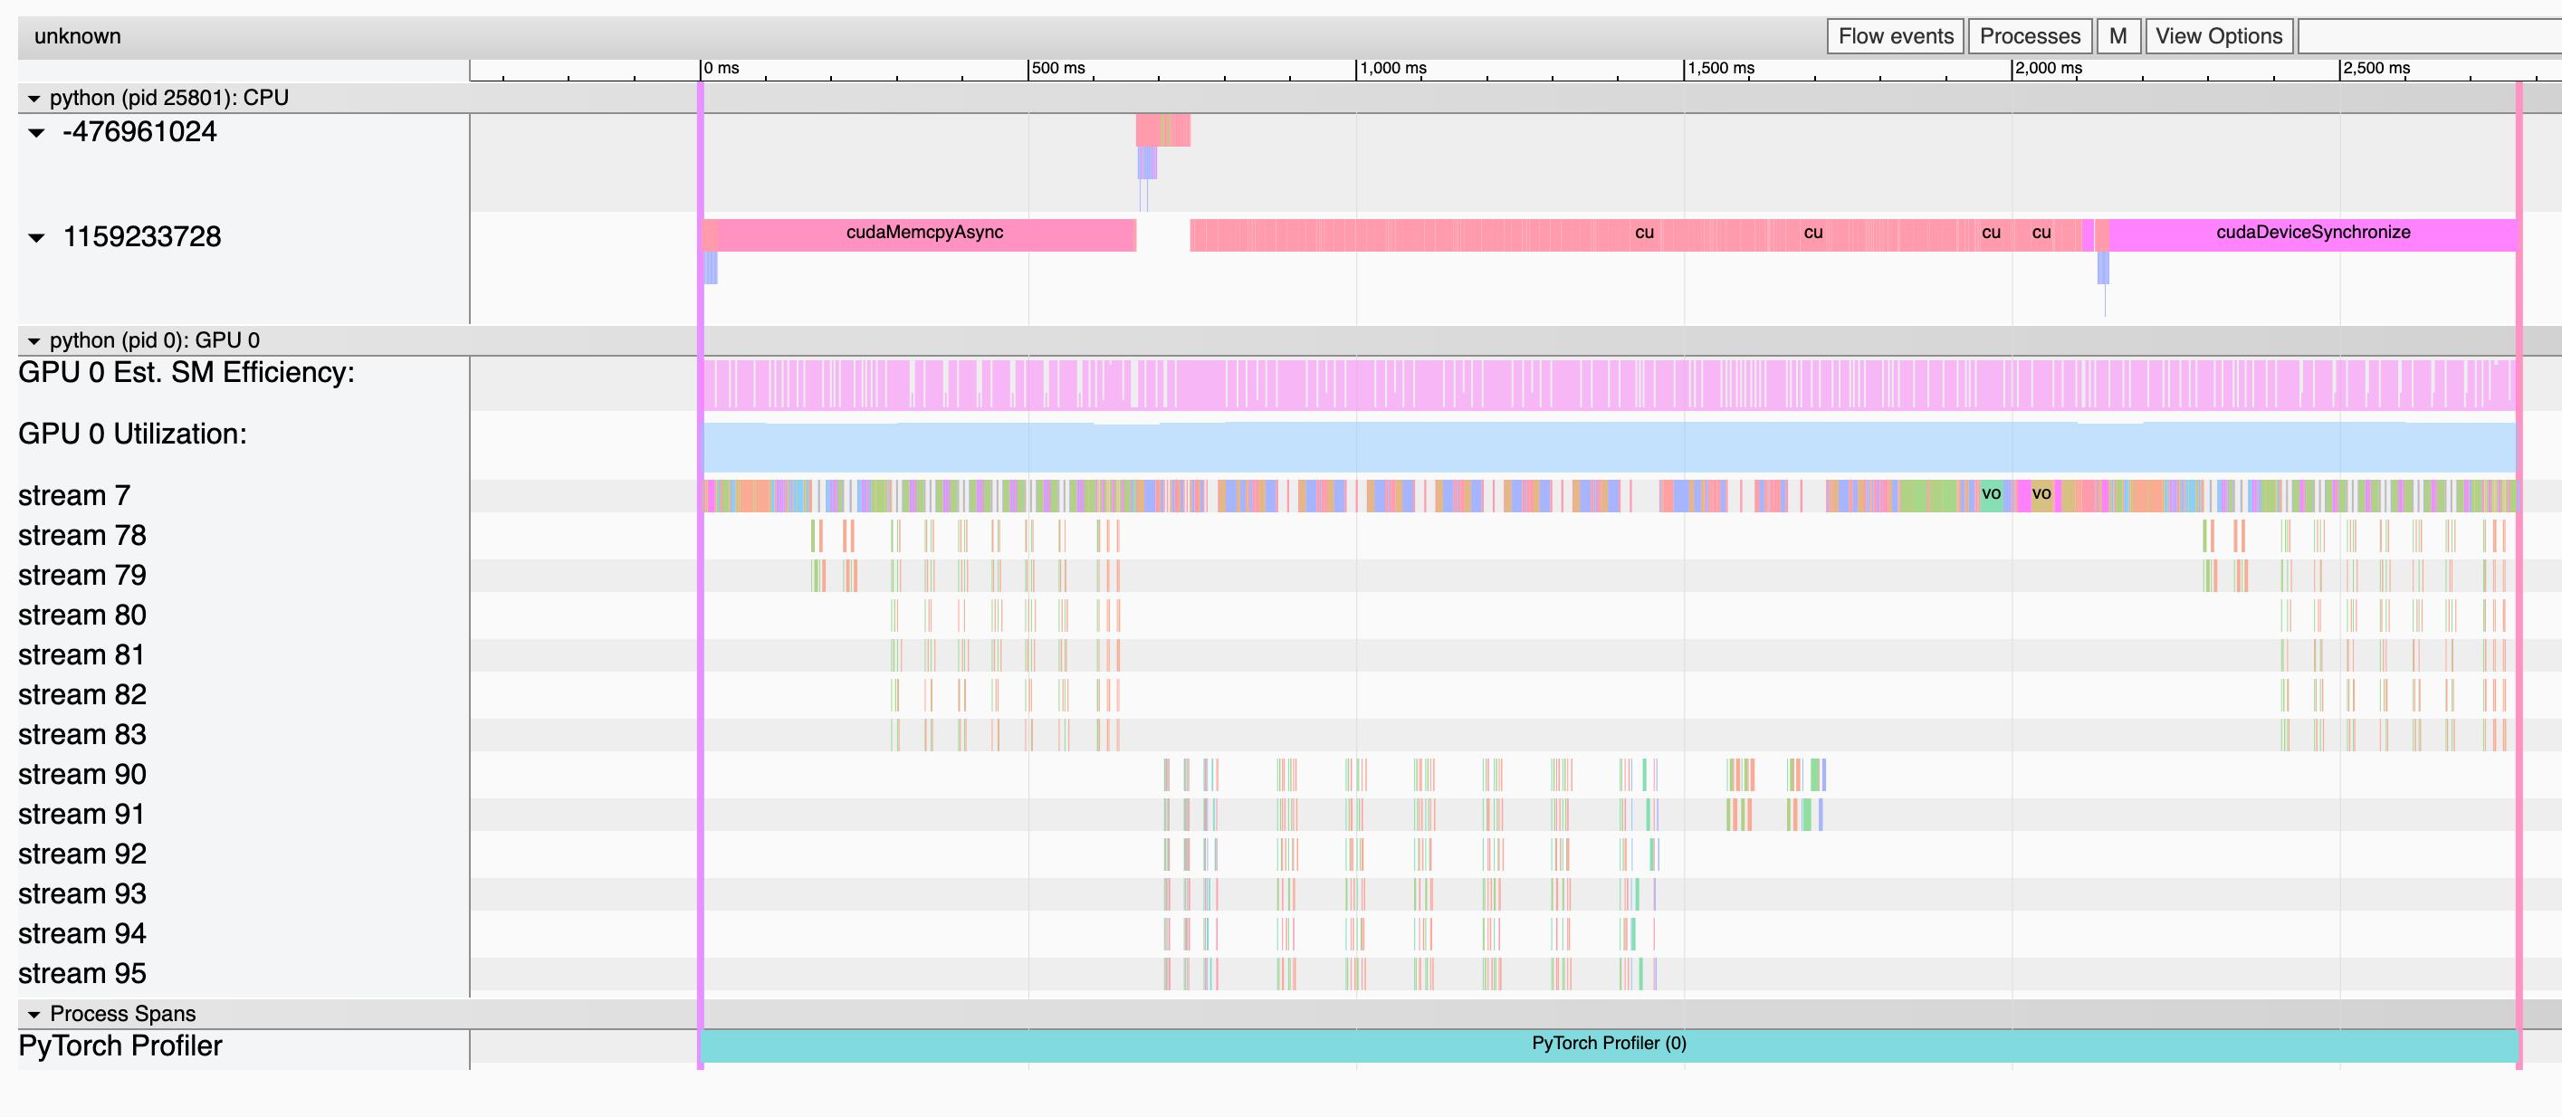The image size is (2562, 1117).
Task: Open View Options menu
Action: pos(2218,37)
